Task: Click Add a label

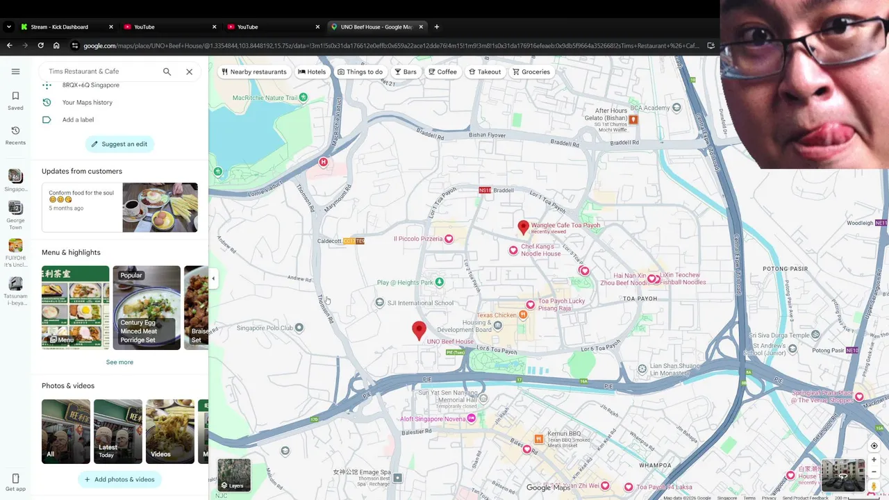Action: pyautogui.click(x=78, y=119)
